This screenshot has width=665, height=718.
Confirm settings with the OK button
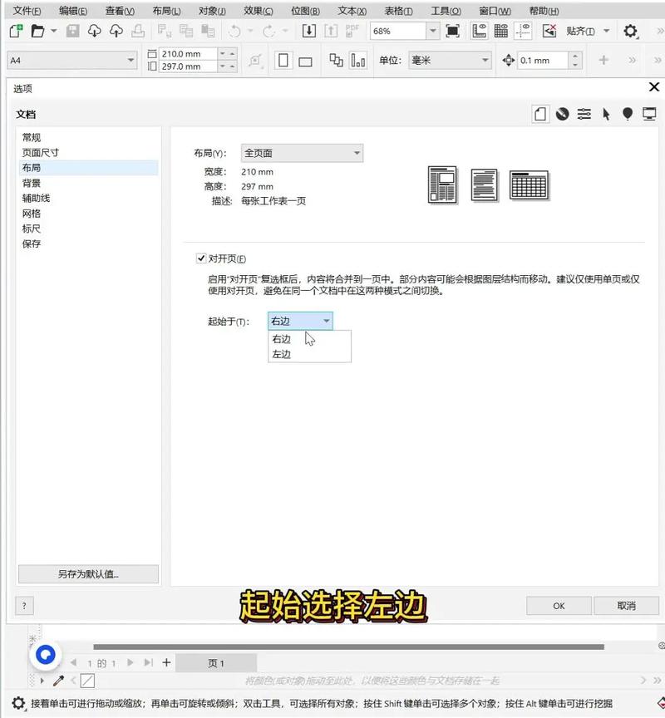tap(558, 606)
